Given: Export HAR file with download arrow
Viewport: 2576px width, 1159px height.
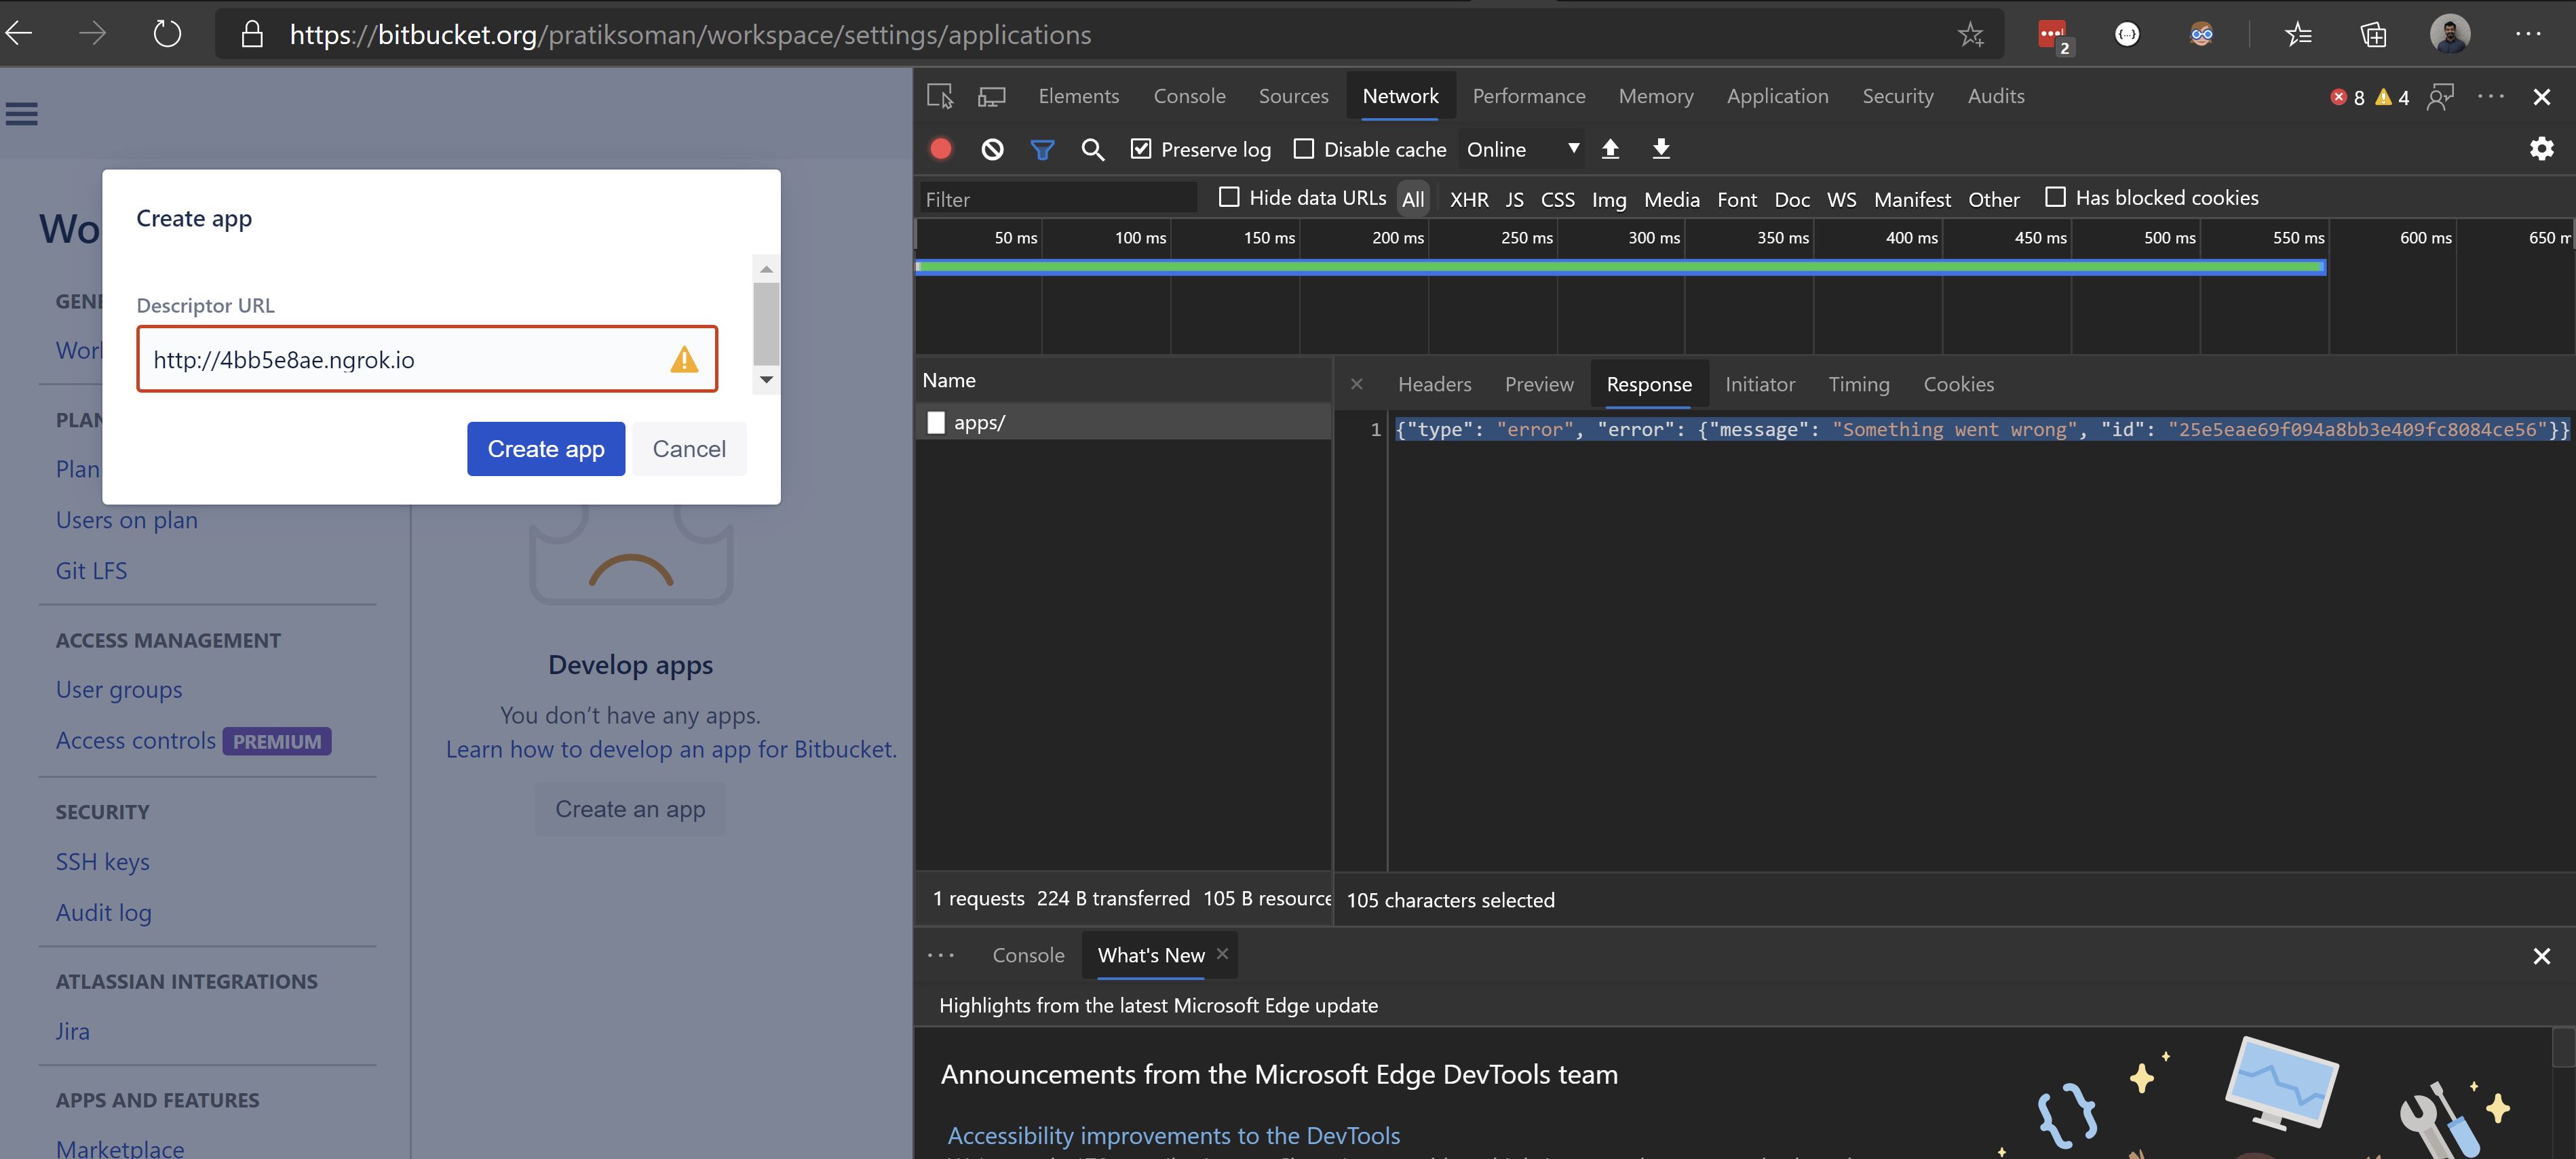Looking at the screenshot, I should [x=1661, y=149].
